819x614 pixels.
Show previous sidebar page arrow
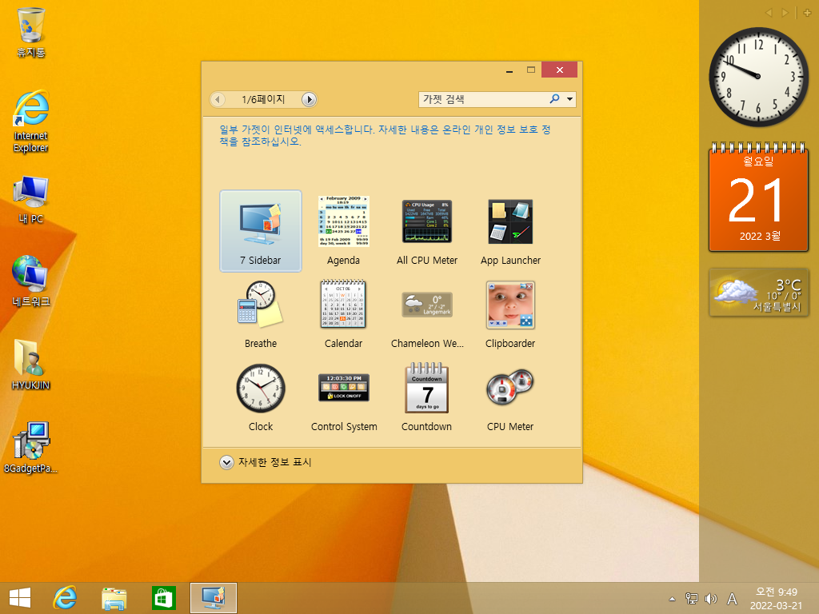pyautogui.click(x=769, y=13)
